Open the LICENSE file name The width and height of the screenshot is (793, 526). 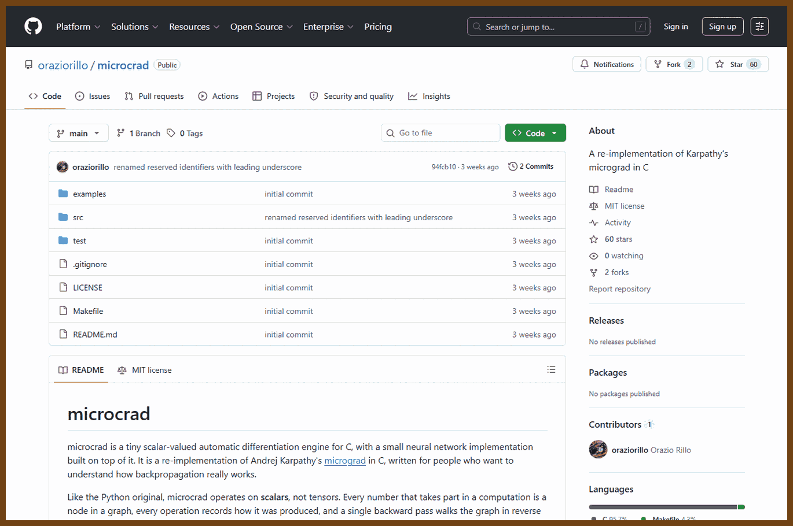87,288
